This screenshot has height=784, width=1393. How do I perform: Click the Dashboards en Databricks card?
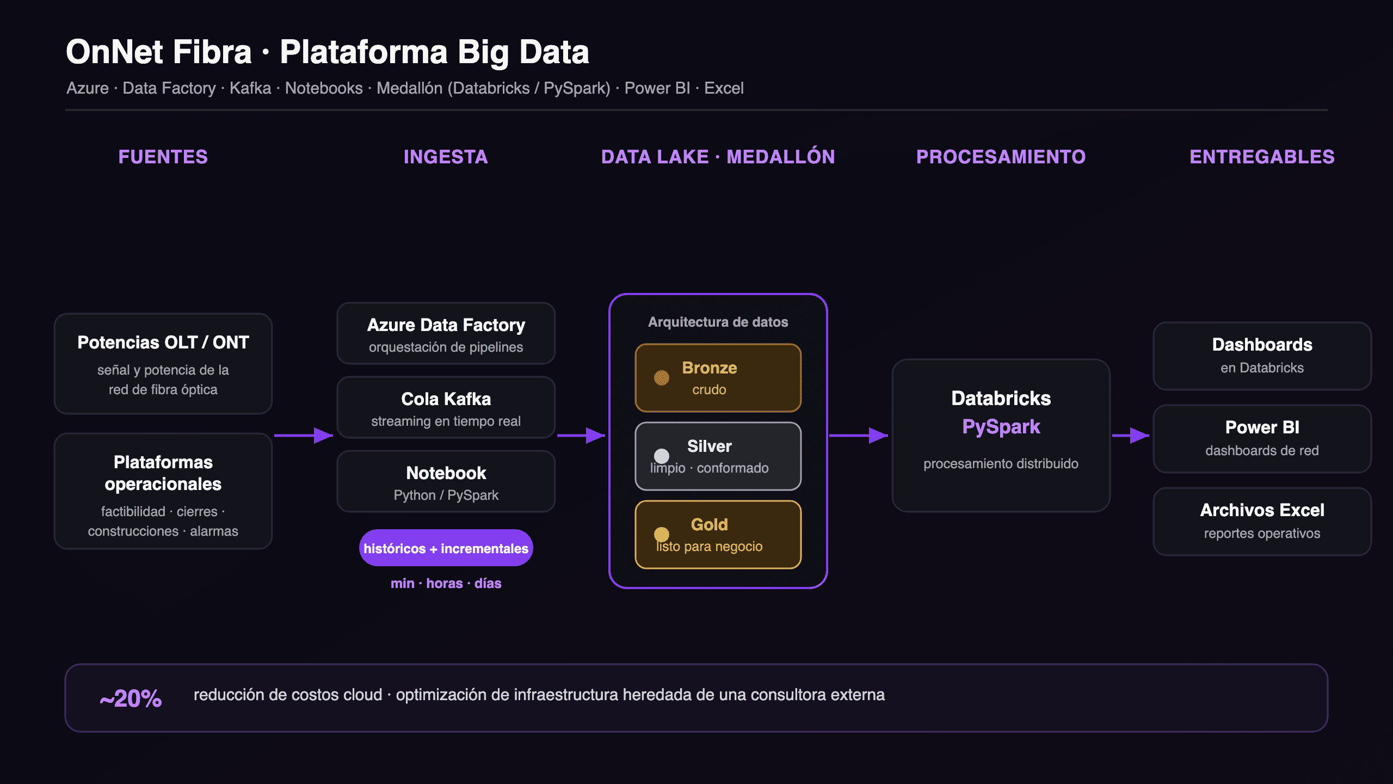[1262, 356]
